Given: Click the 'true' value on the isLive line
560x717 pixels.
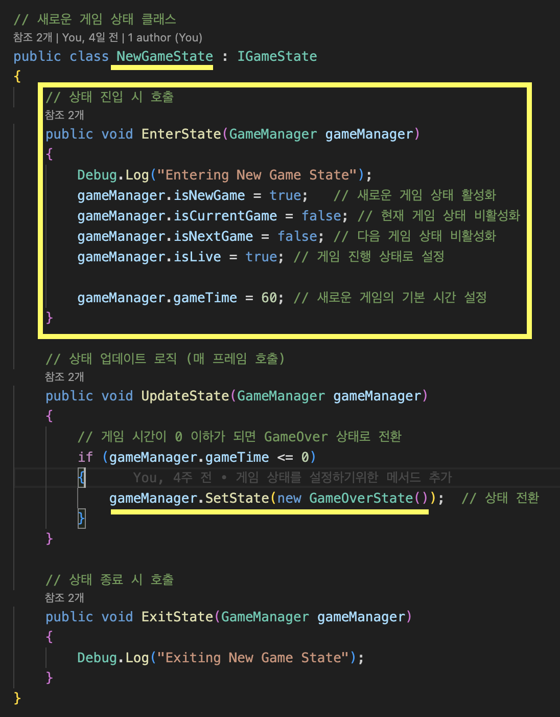Looking at the screenshot, I should (x=261, y=257).
